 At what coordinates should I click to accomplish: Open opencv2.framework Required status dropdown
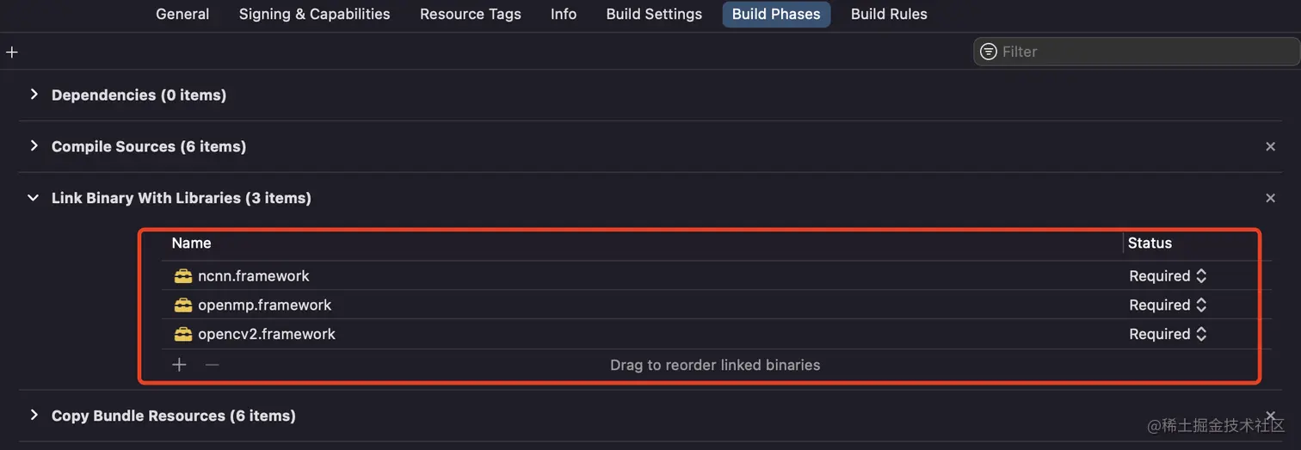(x=1168, y=335)
